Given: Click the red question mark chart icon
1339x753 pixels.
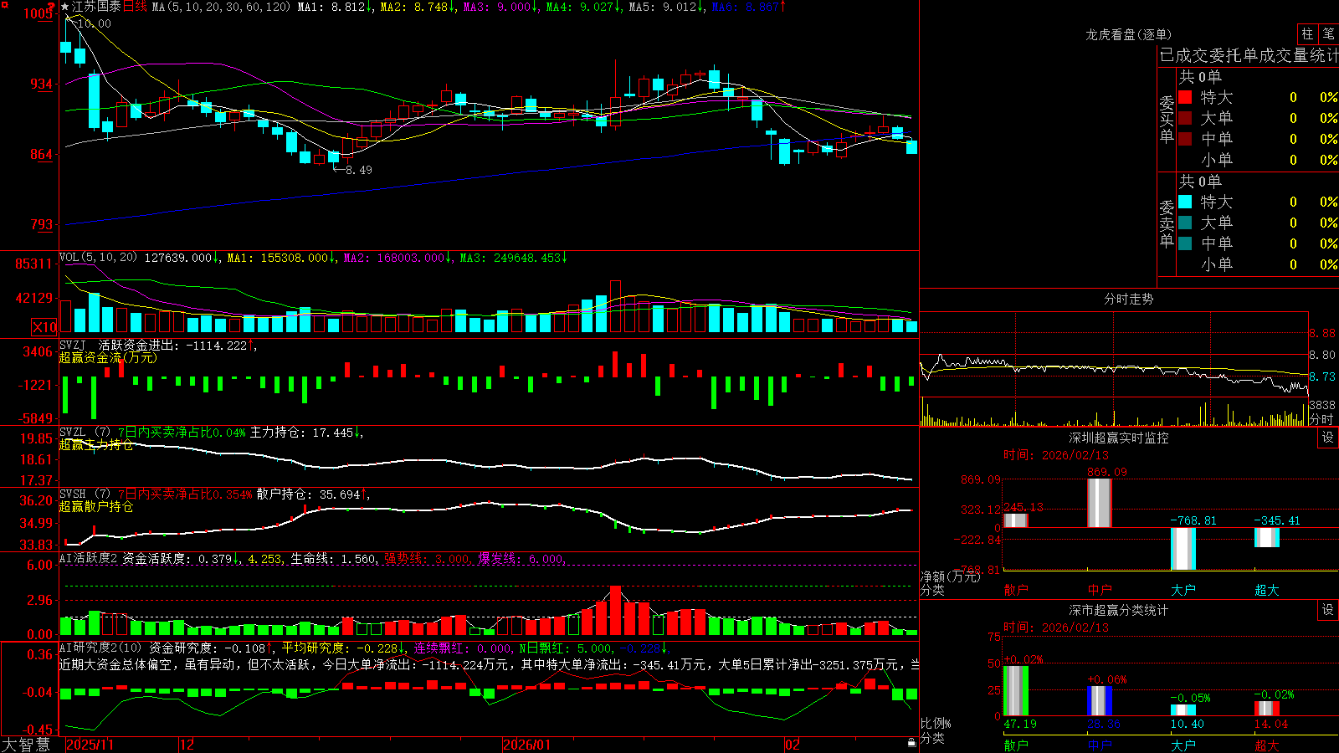Looking at the screenshot, I should point(52,8).
